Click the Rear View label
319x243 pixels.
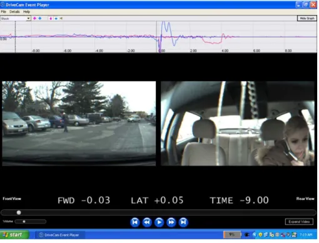pyautogui.click(x=305, y=199)
